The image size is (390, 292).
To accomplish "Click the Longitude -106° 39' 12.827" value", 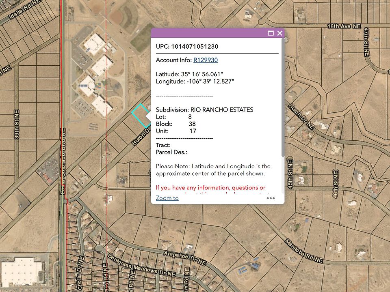I will 210,82.
